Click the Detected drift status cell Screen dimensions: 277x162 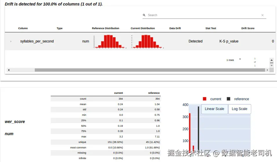pos(195,41)
